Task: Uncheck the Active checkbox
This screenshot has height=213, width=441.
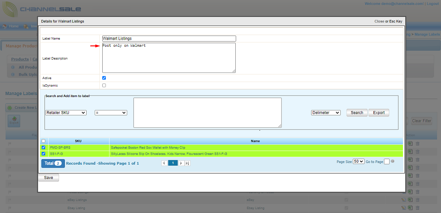Action: [104, 78]
